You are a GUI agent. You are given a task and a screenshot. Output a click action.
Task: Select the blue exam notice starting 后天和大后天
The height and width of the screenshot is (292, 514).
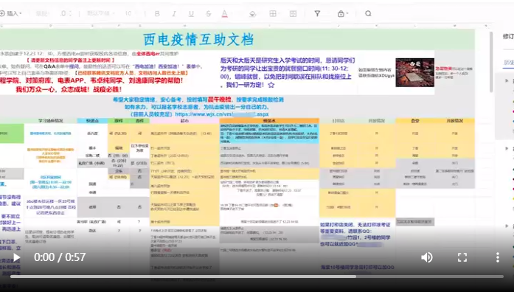coord(288,72)
